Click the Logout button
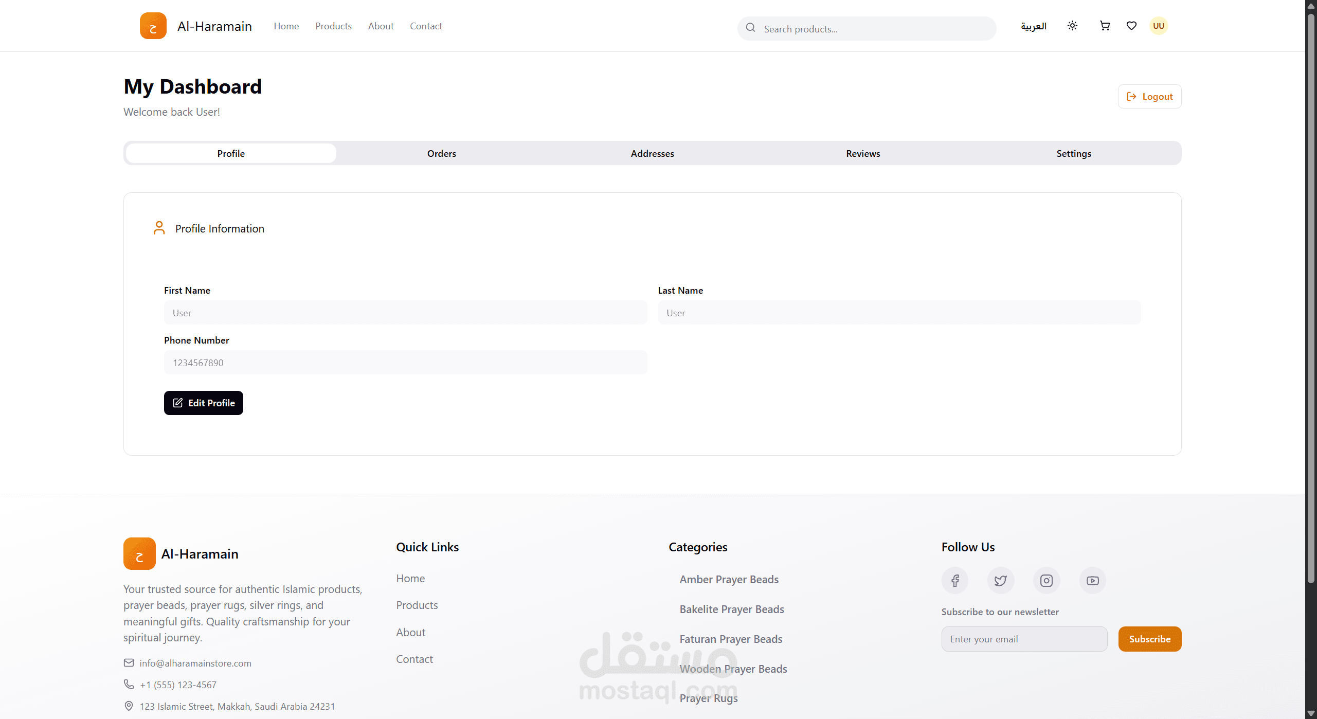Screen dimensions: 1317x719 click(x=1149, y=97)
